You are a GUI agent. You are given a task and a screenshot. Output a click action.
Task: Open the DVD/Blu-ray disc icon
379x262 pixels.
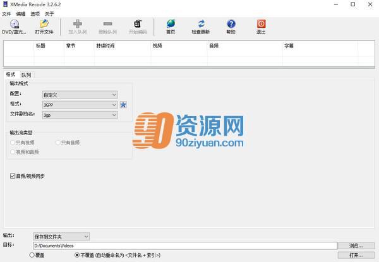(x=15, y=24)
